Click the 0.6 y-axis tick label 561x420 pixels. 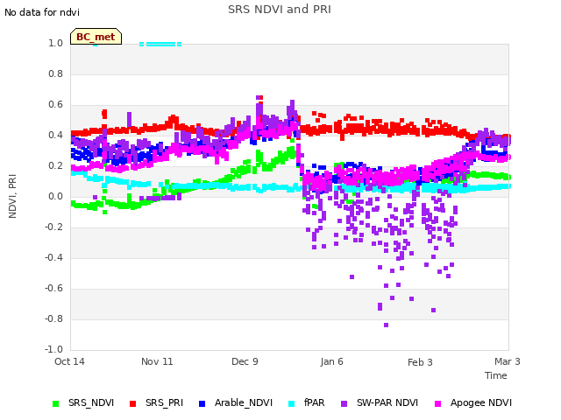[x=56, y=105]
